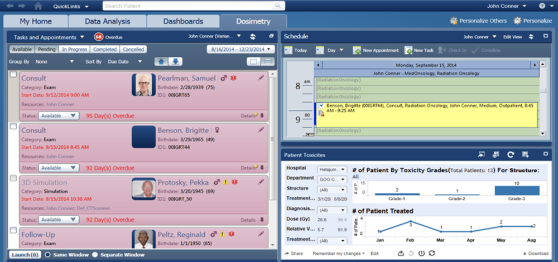Click the Share link in Patient Toxicites
558x262 pixels.
pos(294,254)
